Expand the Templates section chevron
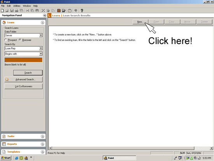Viewport: 214px width, 161px height. pyautogui.click(x=42, y=152)
